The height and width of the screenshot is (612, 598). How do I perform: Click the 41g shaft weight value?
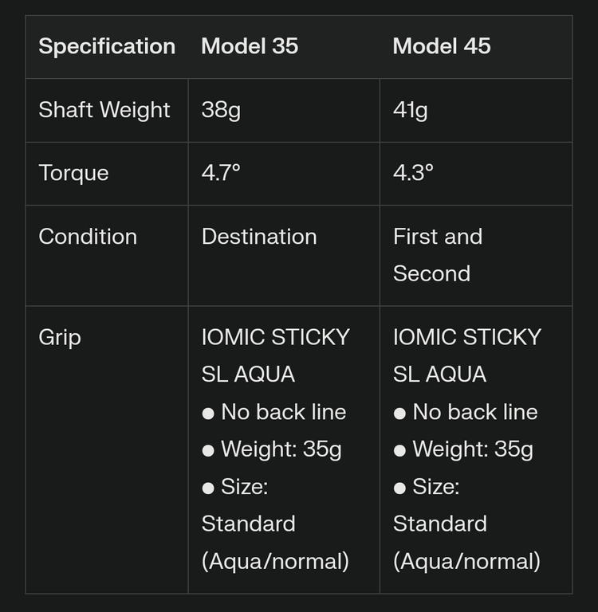410,110
